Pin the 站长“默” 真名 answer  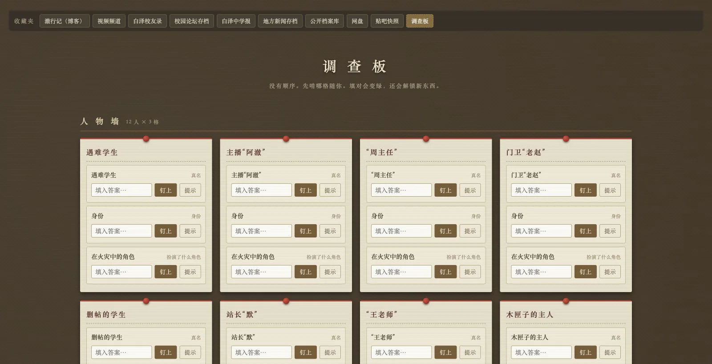305,352
